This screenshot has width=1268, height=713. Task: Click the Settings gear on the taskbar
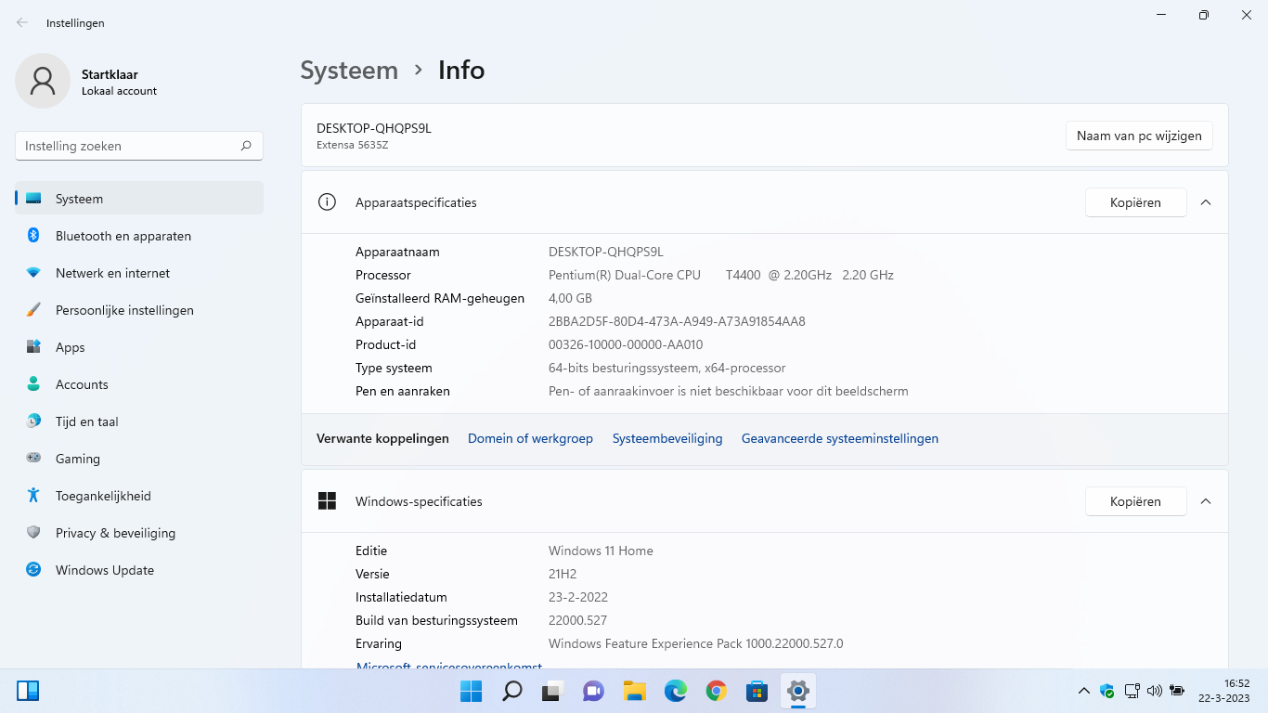(x=797, y=691)
